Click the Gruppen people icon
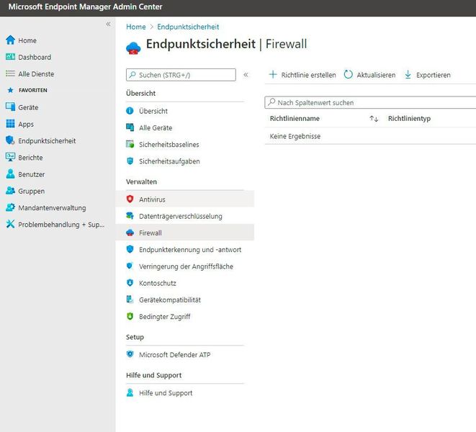Screen dimensions: 476x432 (10, 190)
